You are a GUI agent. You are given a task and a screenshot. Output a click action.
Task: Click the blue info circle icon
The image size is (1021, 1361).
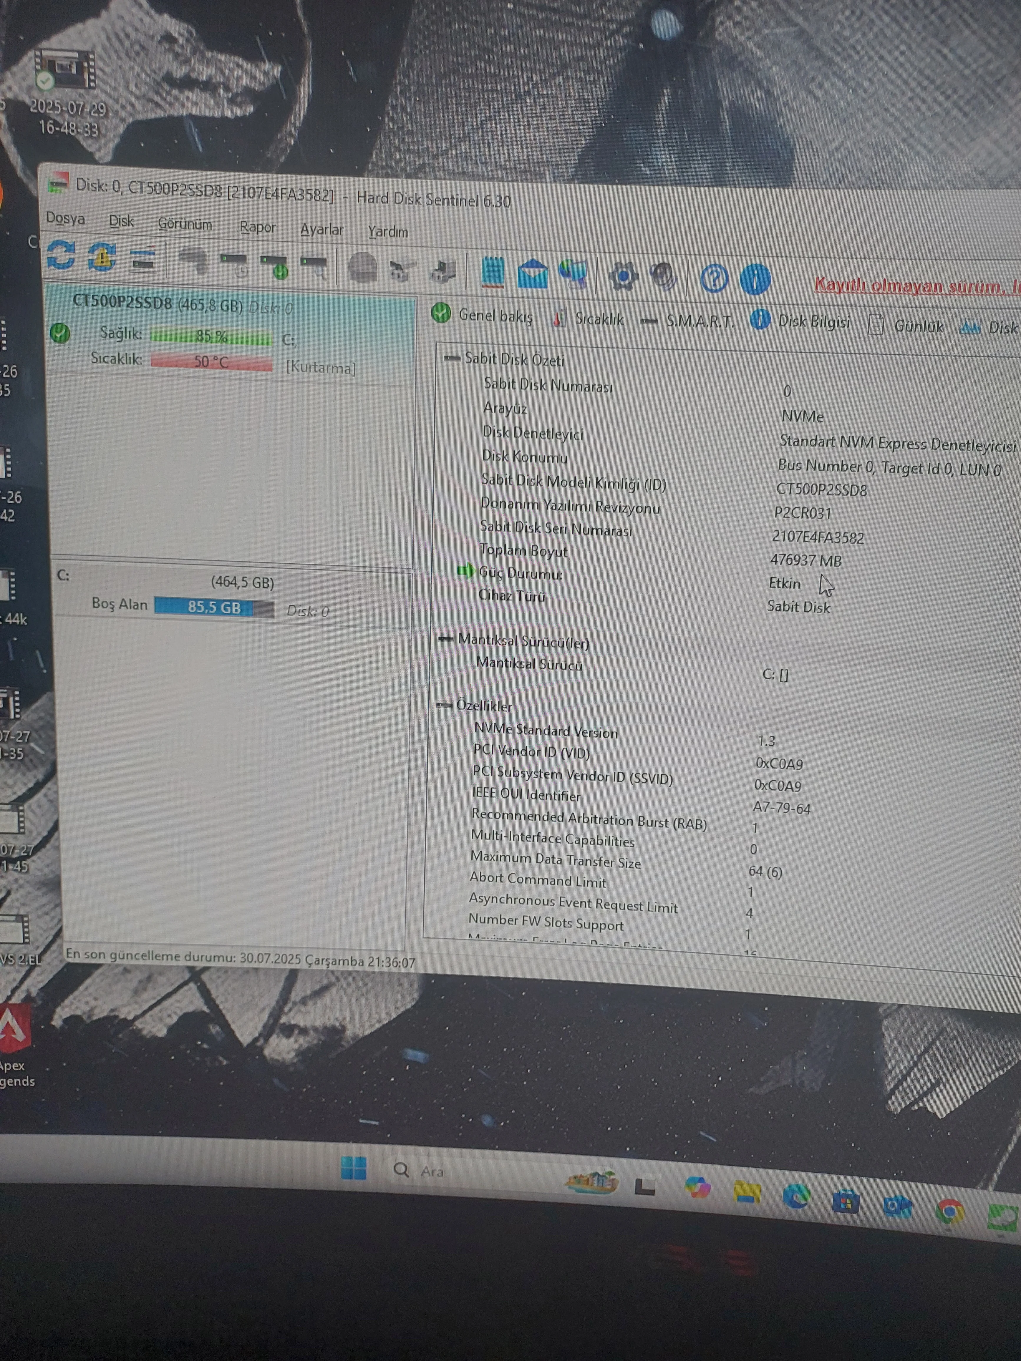tap(755, 279)
